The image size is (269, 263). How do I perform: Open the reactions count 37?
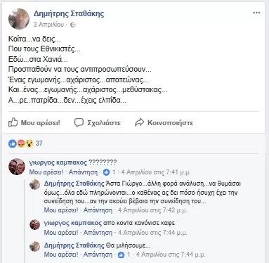39,143
